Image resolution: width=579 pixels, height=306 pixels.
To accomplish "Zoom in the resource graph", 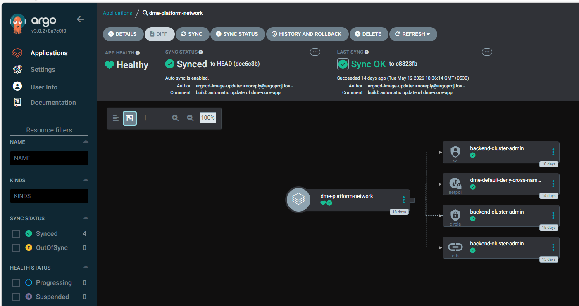I will coord(176,118).
